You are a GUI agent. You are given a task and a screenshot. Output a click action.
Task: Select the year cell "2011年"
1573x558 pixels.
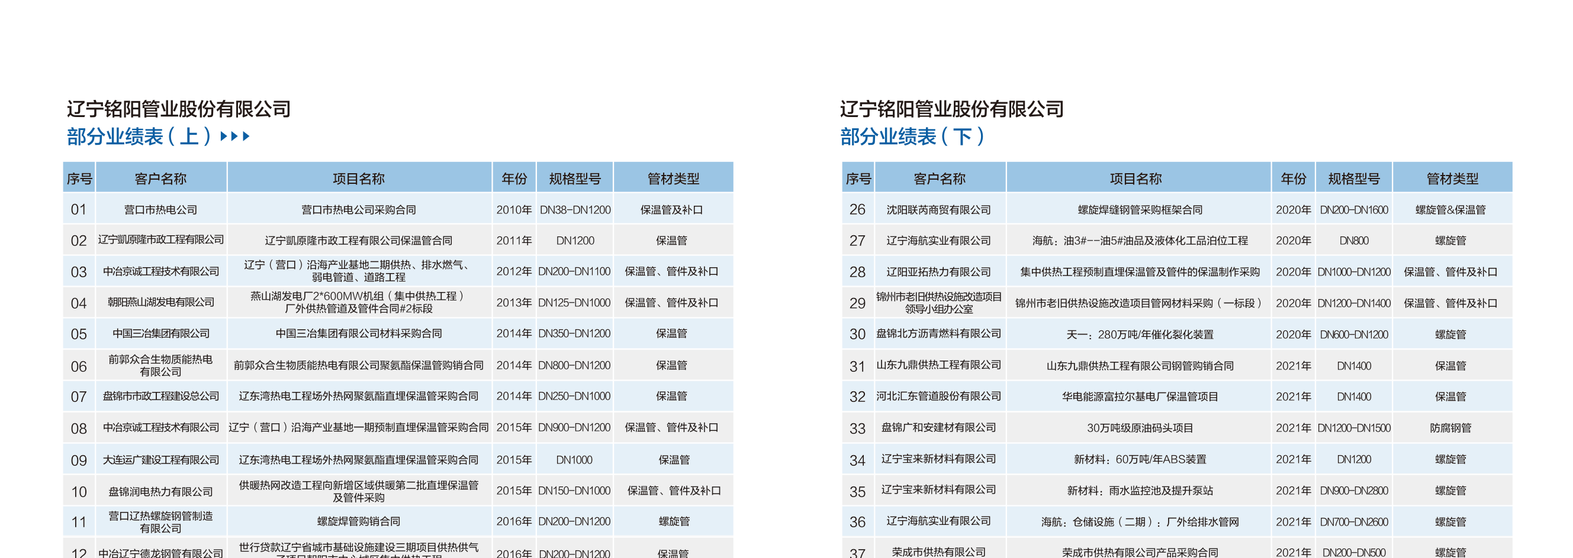point(513,241)
